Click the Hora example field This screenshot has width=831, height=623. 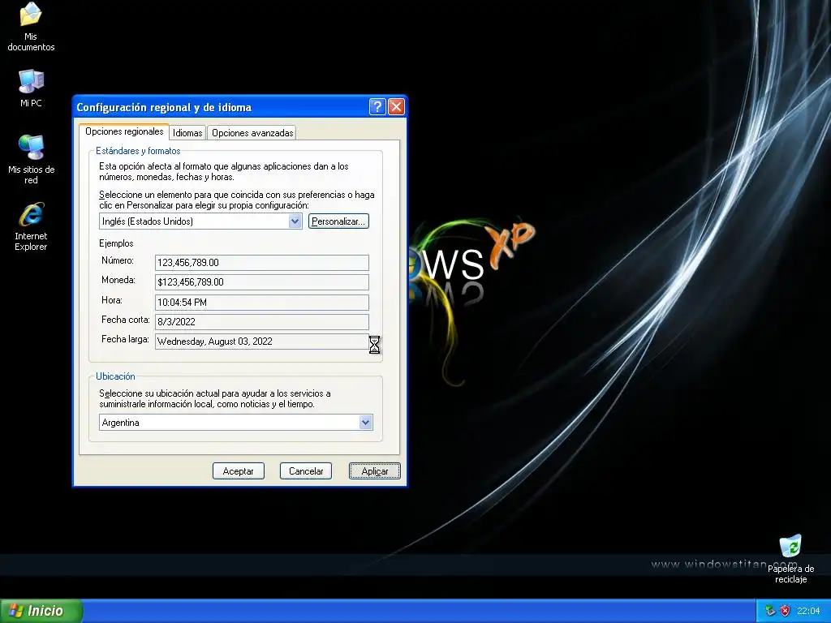[262, 303]
